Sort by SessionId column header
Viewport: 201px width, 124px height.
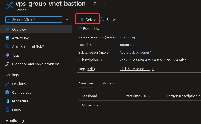(x=89, y=96)
